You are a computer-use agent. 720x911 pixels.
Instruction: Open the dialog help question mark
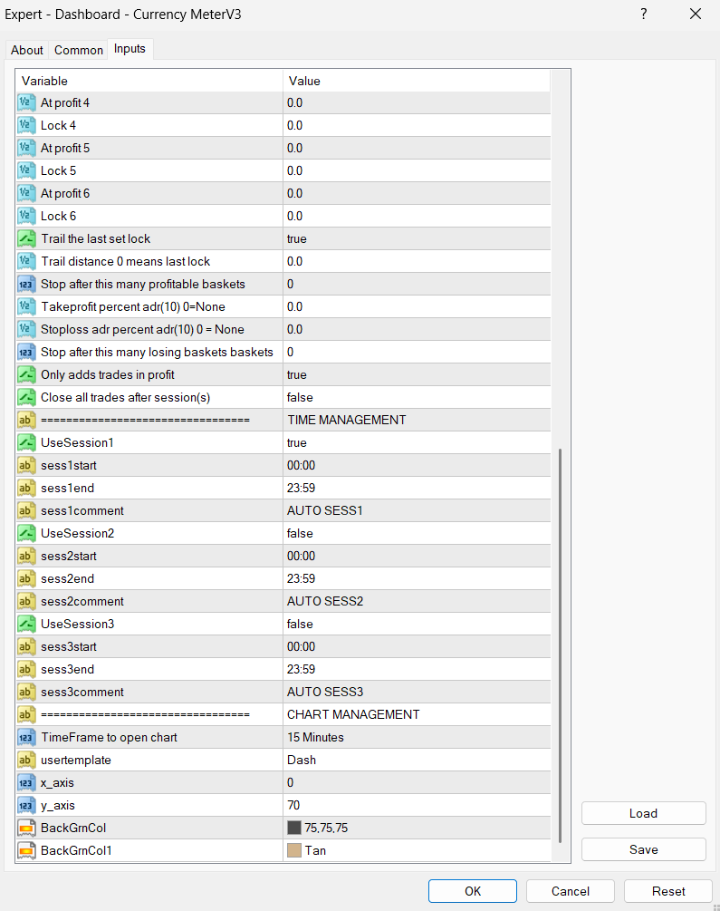pos(643,14)
